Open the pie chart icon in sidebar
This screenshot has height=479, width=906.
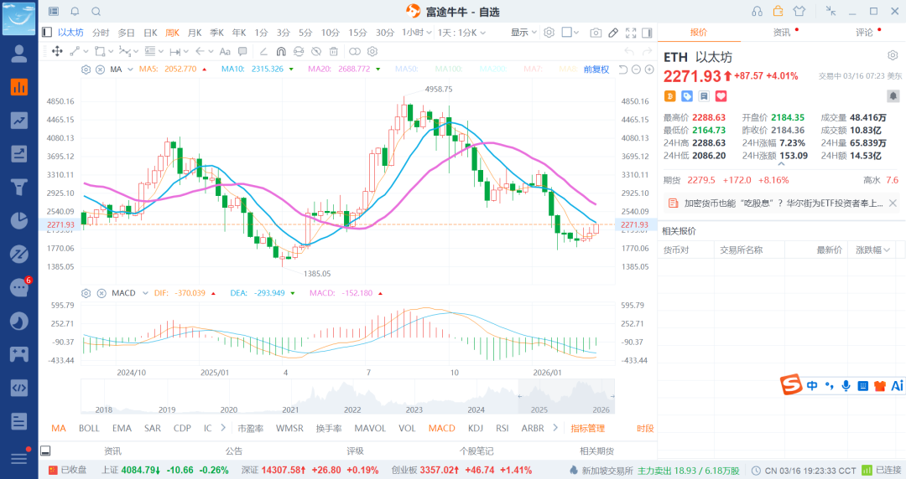[19, 220]
